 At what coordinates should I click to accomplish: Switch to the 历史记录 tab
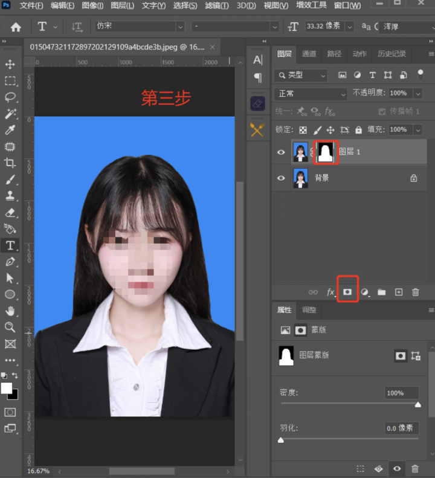click(x=391, y=54)
